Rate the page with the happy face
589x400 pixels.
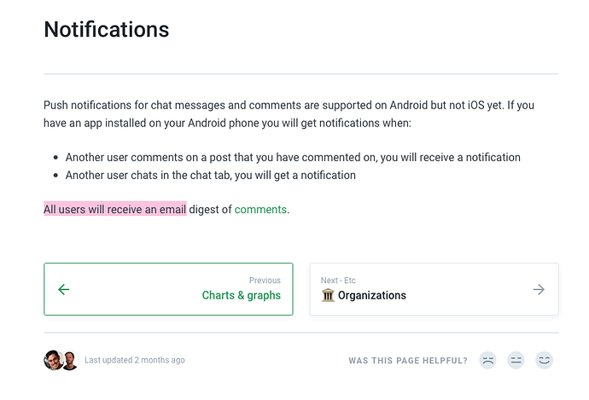click(x=544, y=361)
